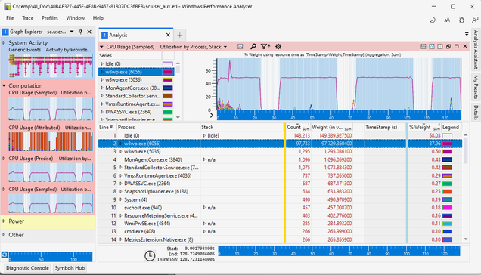The width and height of the screenshot is (481, 275).
Task: Click Idle legend swatch in table
Action: click(447, 135)
